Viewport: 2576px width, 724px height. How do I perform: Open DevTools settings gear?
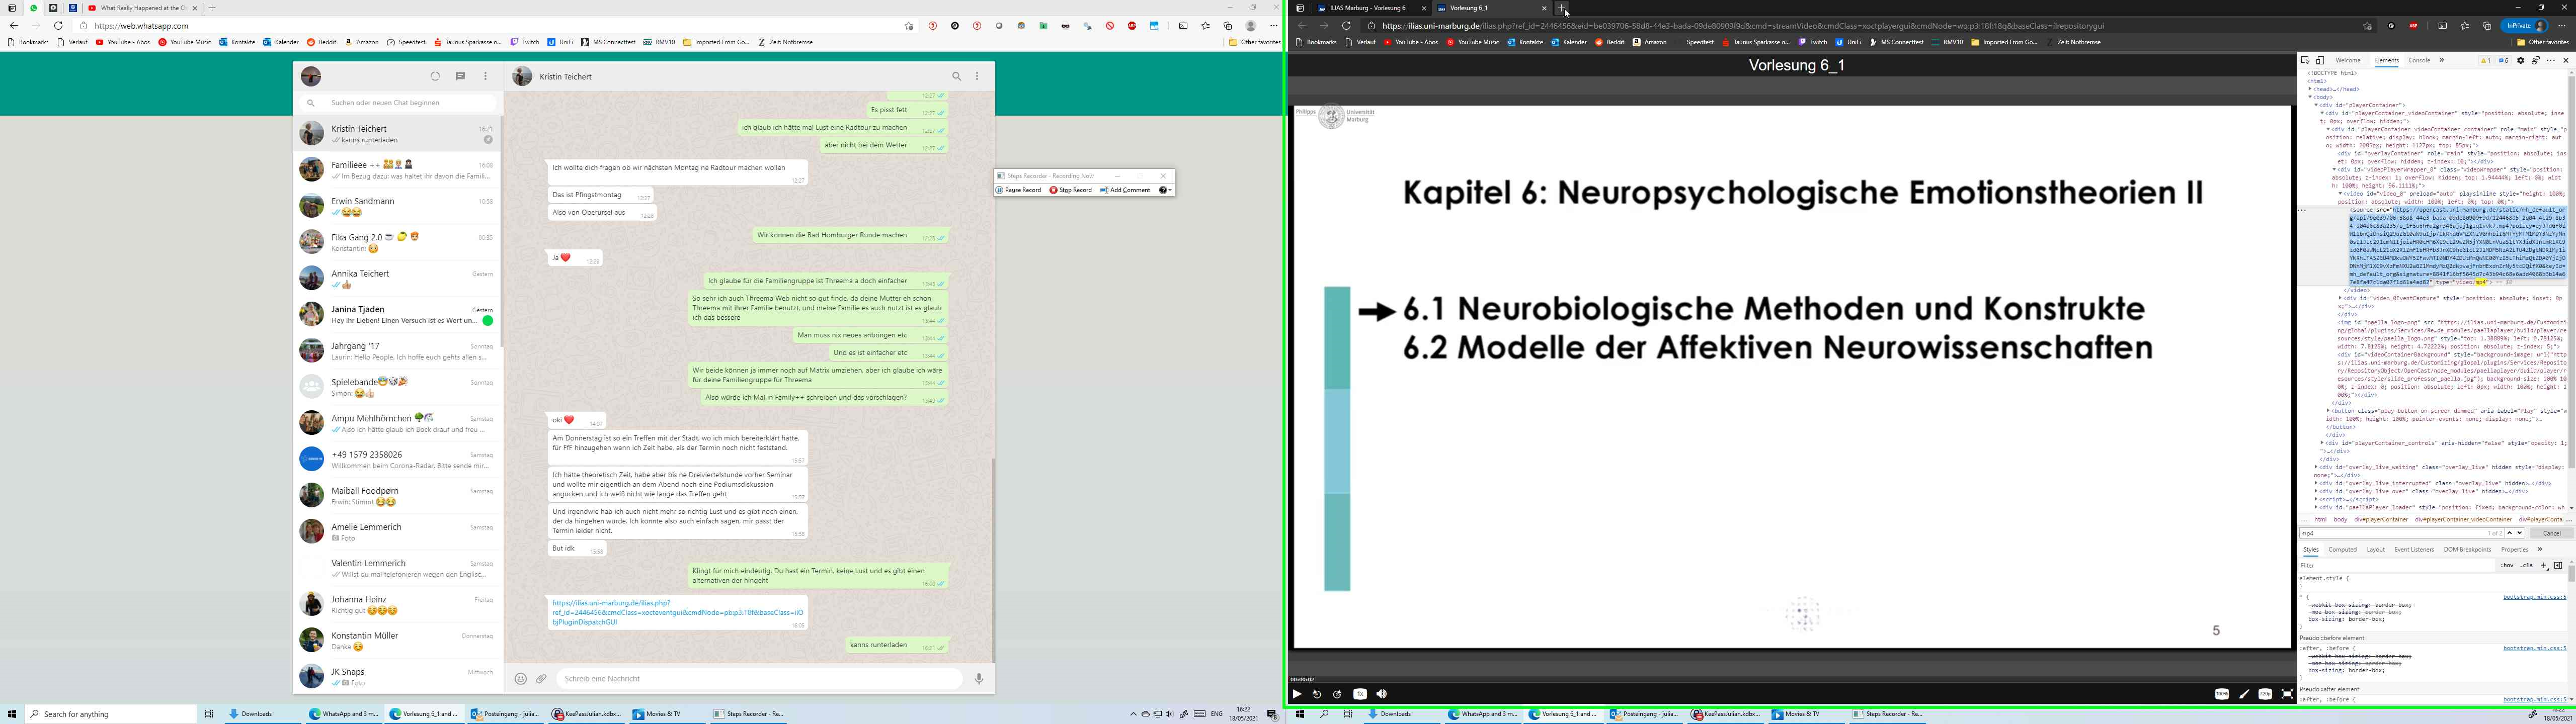tap(2520, 61)
